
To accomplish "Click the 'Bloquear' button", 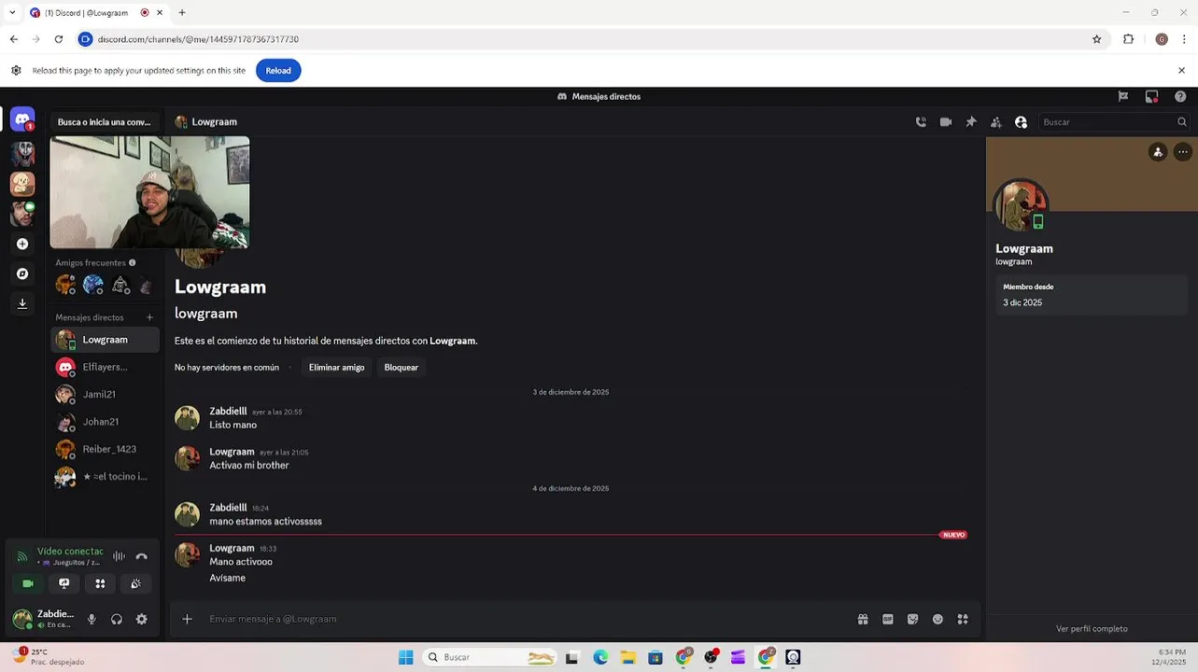I will click(402, 367).
